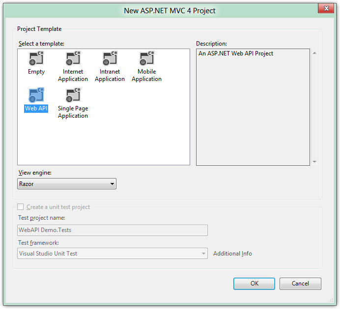Screen dimensions: 340x309
Task: Click the 'Intranet Application' label text
Action: [x=110, y=75]
